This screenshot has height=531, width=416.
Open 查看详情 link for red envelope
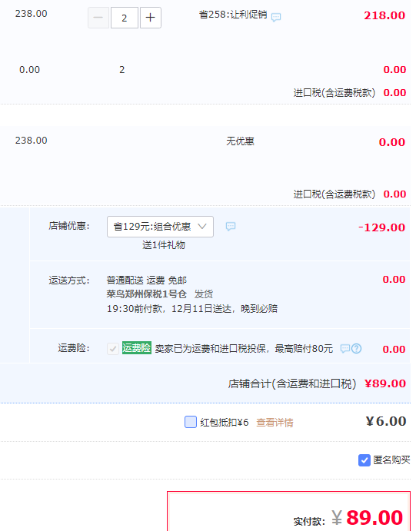[275, 423]
